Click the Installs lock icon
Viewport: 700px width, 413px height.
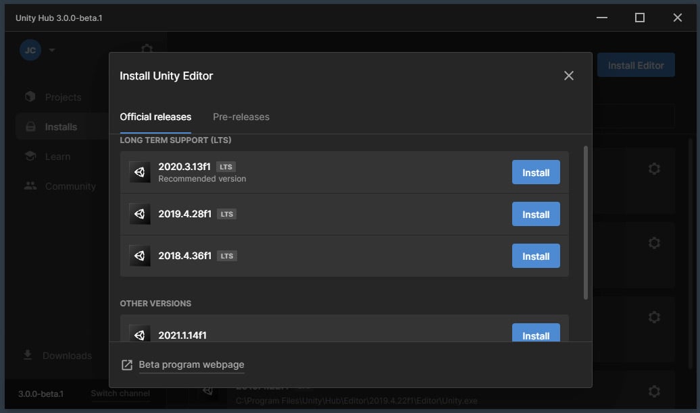coord(30,127)
